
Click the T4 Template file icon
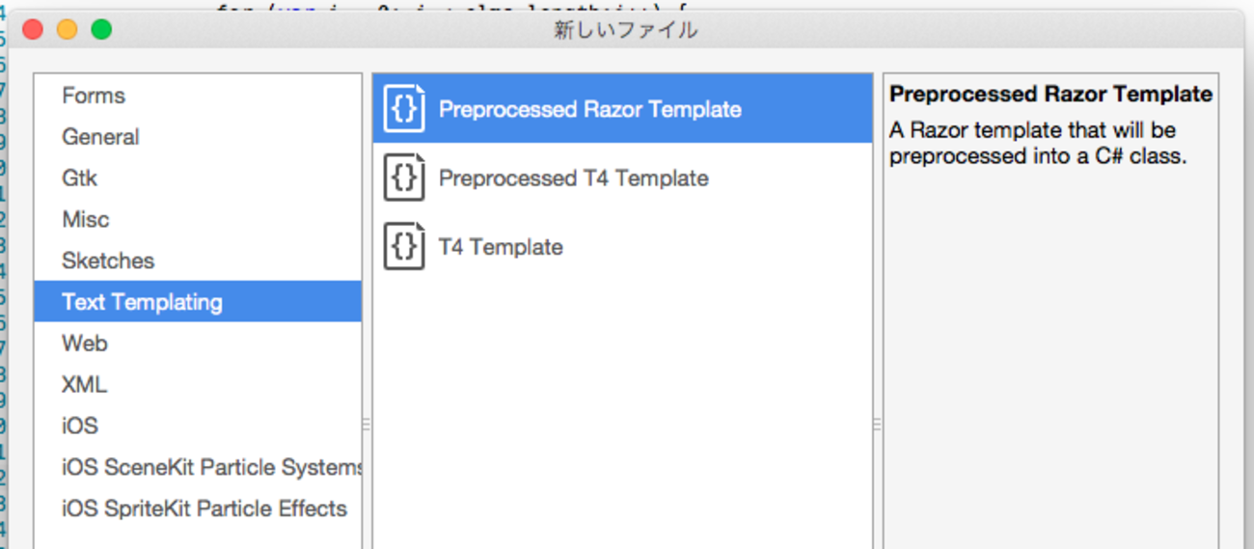tap(404, 247)
